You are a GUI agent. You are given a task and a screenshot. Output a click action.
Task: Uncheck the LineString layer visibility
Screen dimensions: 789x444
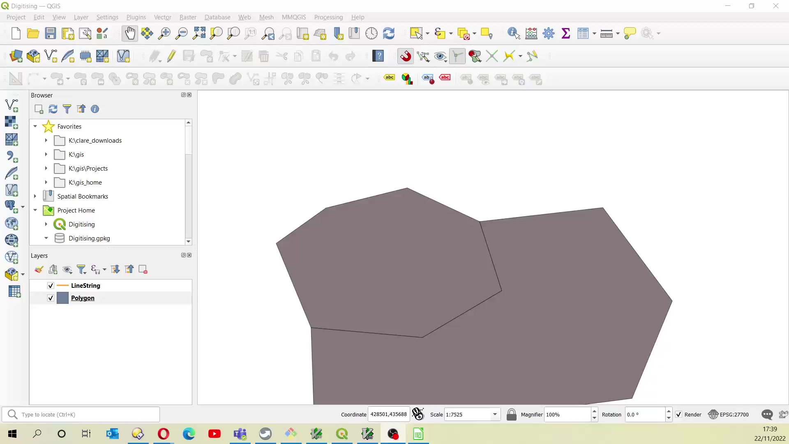click(x=50, y=285)
